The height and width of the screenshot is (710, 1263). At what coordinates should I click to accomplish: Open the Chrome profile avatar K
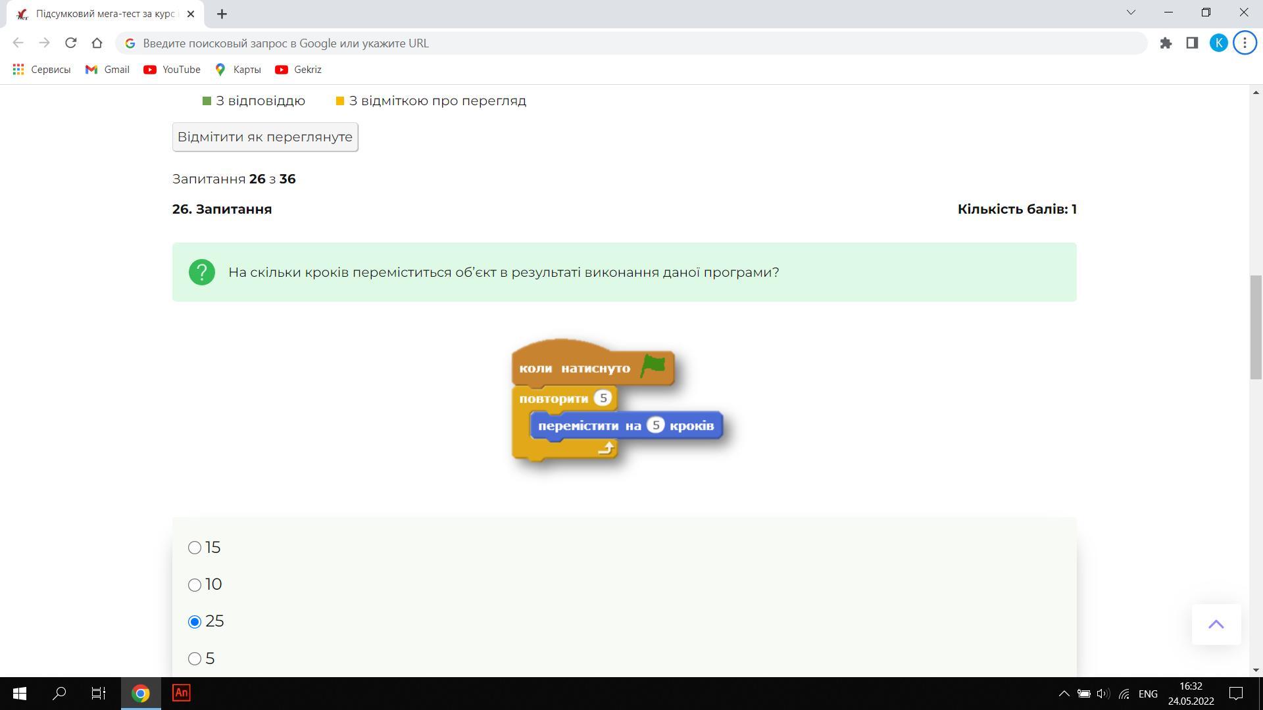pyautogui.click(x=1218, y=43)
